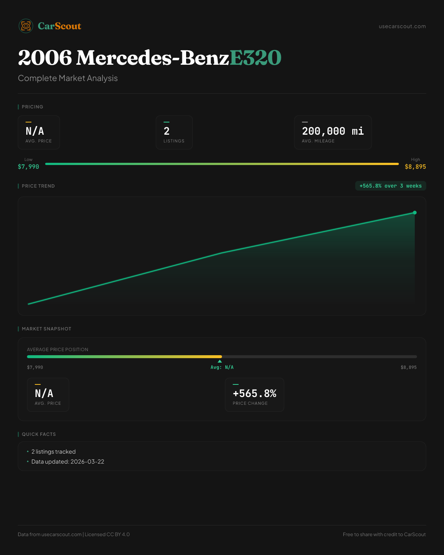
Task: Click the 2 listings tracked fact
Action: [x=54, y=452]
